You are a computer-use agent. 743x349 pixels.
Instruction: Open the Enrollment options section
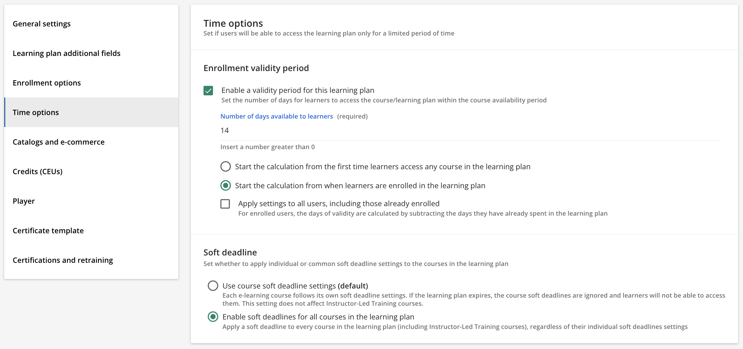coord(47,83)
